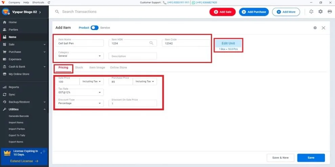The image size is (335, 167).
Task: Click the Vyapar logo in the title bar
Action: [3, 3]
